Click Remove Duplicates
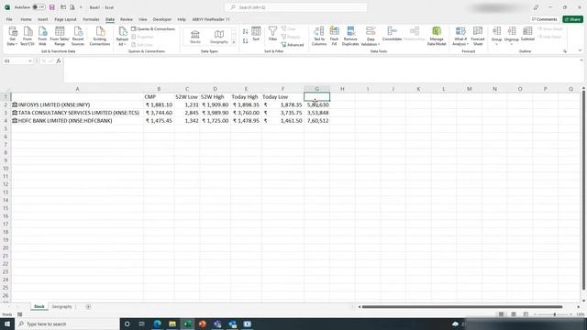 tap(350, 37)
